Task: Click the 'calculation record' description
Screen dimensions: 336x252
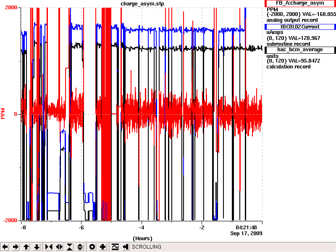Action: tap(289, 67)
